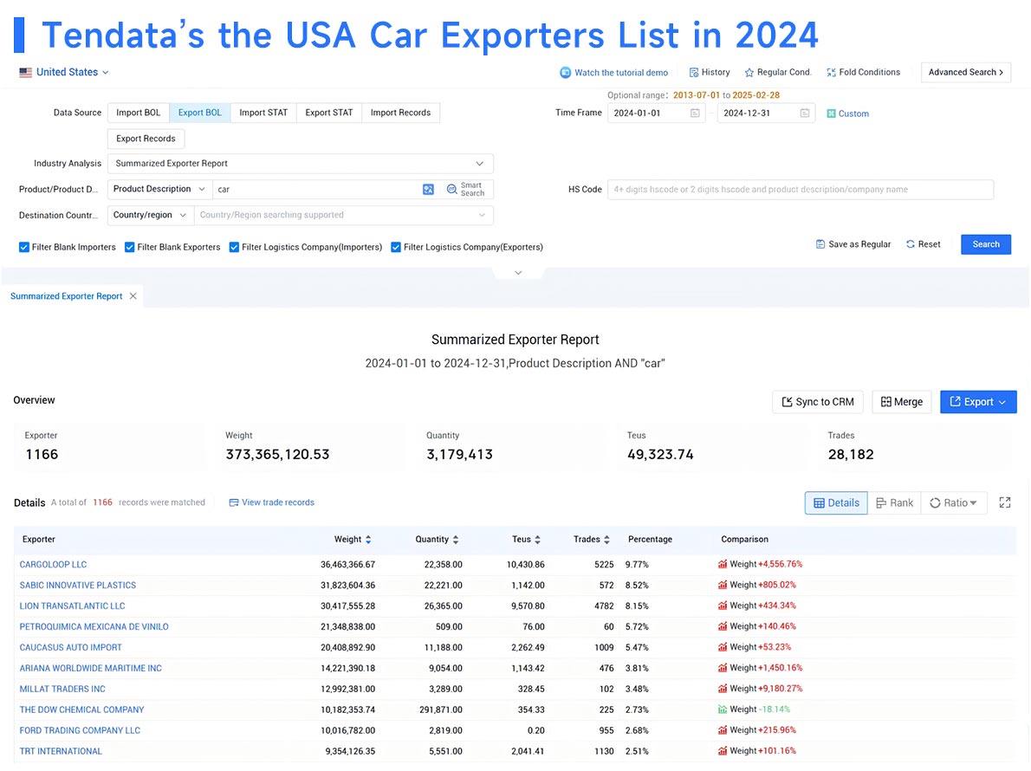Select the Export STAT data source
Screen dimensions: 1031x771
[x=328, y=113]
